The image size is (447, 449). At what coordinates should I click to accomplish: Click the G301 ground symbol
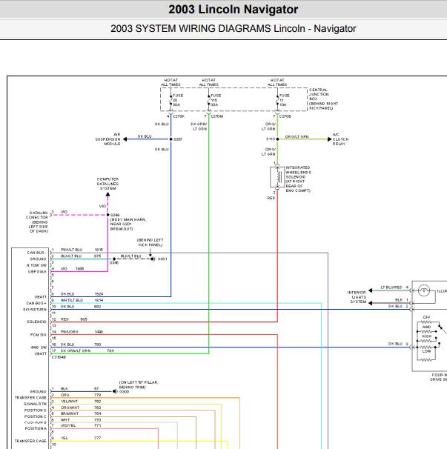pyautogui.click(x=153, y=259)
